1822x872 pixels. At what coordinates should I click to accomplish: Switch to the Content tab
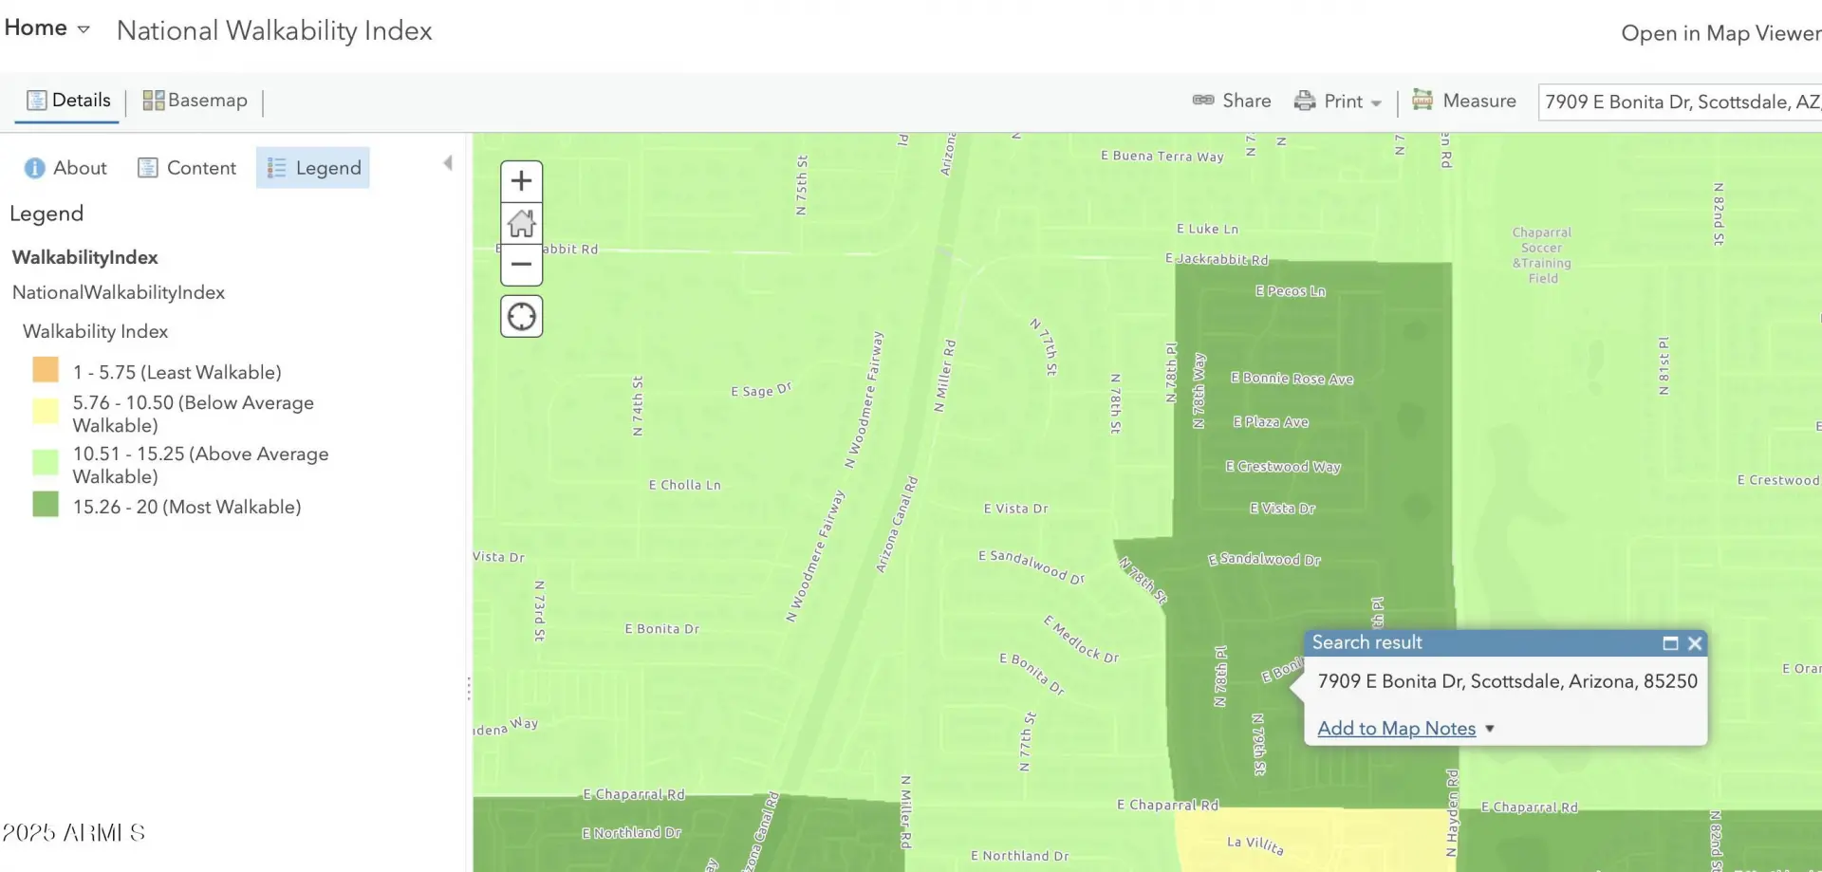coord(187,168)
